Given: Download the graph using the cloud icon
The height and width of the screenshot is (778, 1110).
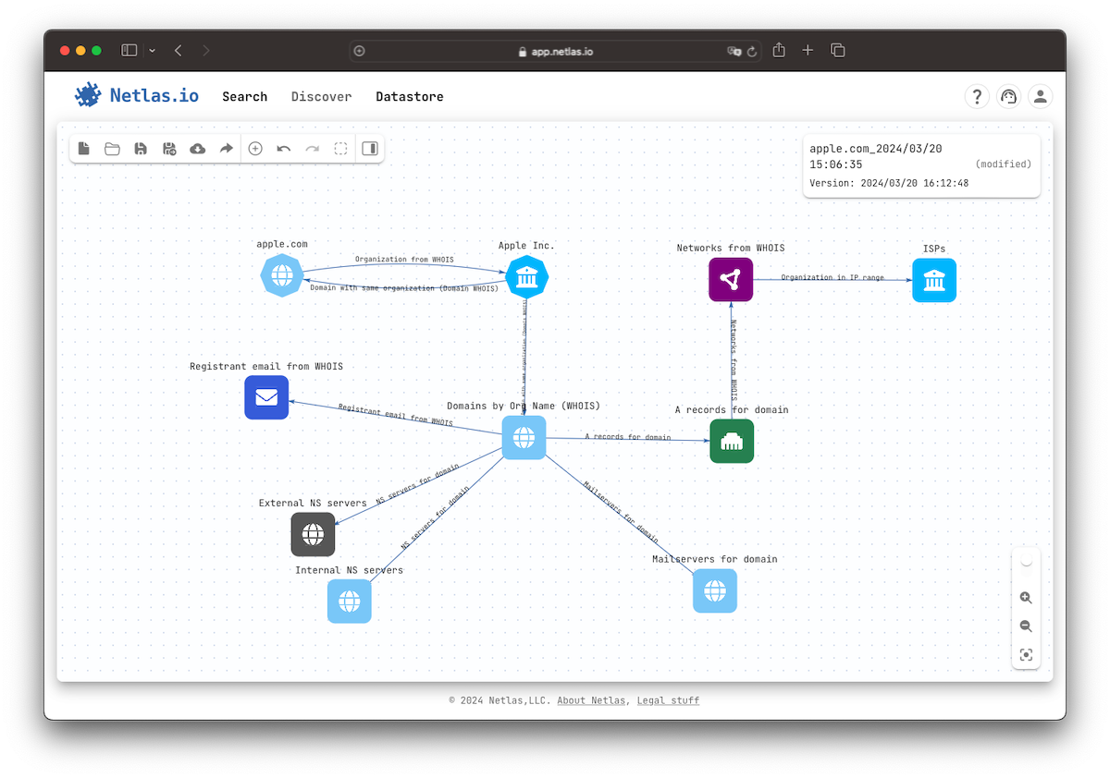Looking at the screenshot, I should [x=197, y=149].
